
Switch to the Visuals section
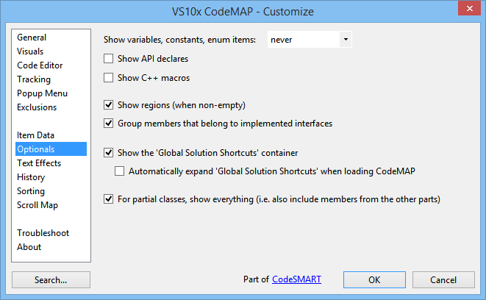click(x=30, y=51)
